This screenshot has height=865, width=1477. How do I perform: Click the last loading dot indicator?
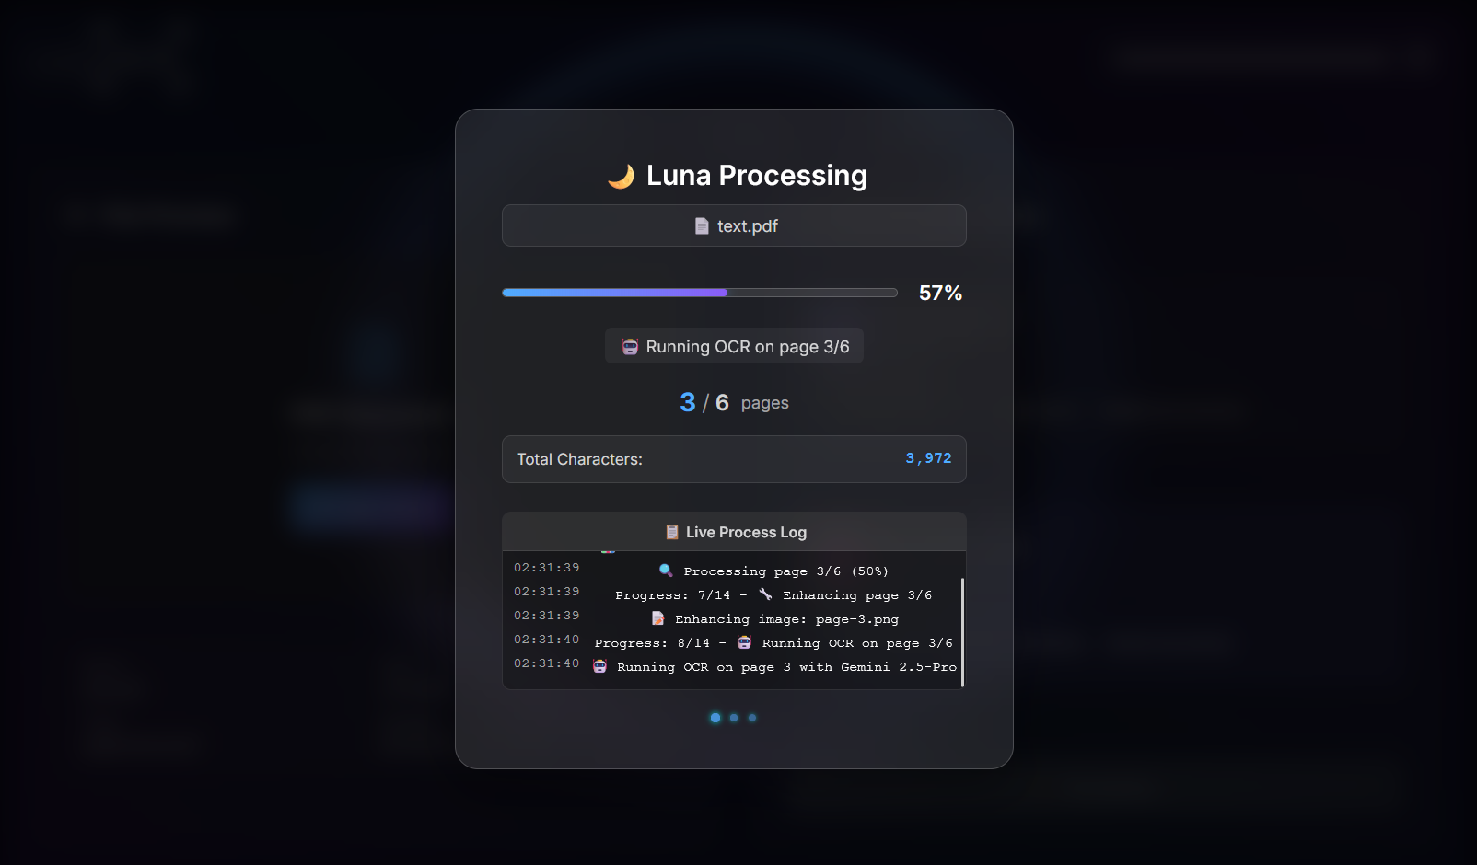click(x=752, y=718)
